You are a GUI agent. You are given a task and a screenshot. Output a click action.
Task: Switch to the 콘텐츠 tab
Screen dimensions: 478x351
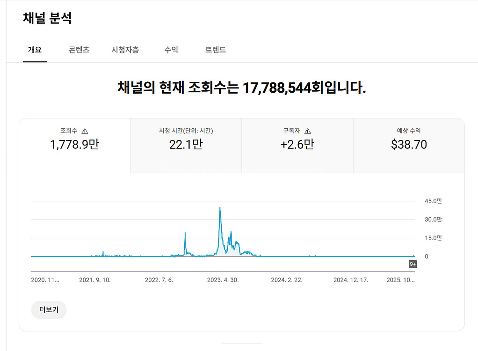(79, 50)
